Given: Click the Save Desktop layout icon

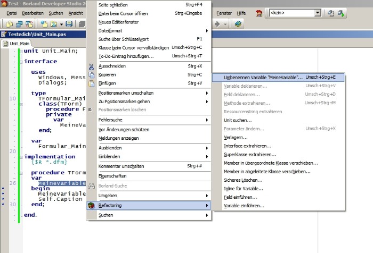Looking at the screenshot, I should pyautogui.click(x=331, y=13).
